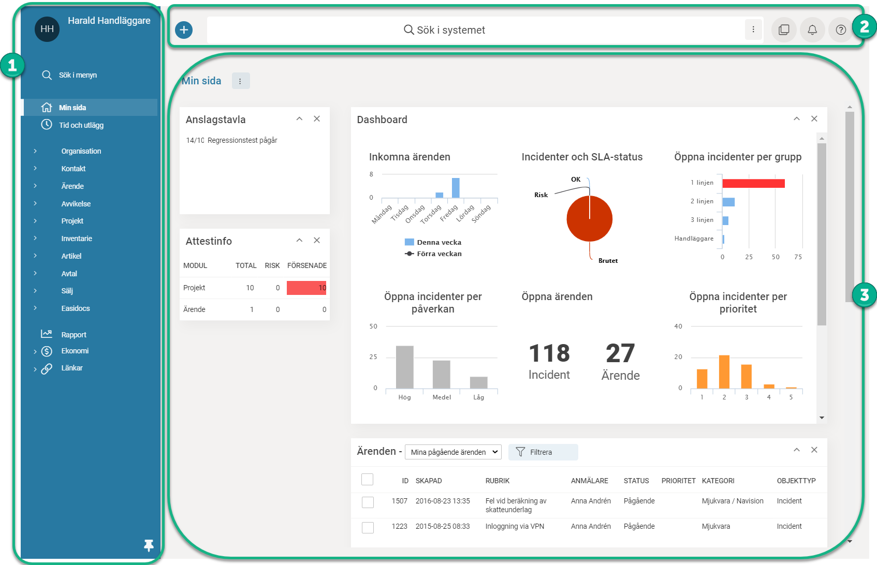
Task: Open the Rapport menu item
Action: tap(74, 335)
